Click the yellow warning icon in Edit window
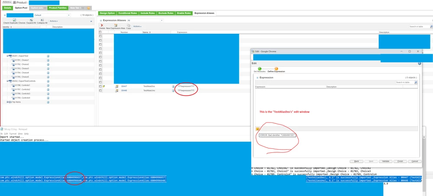433x196 pixels. 257,129
